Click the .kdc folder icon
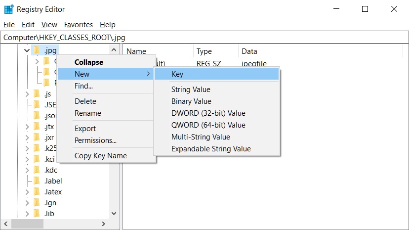 [x=37, y=170]
